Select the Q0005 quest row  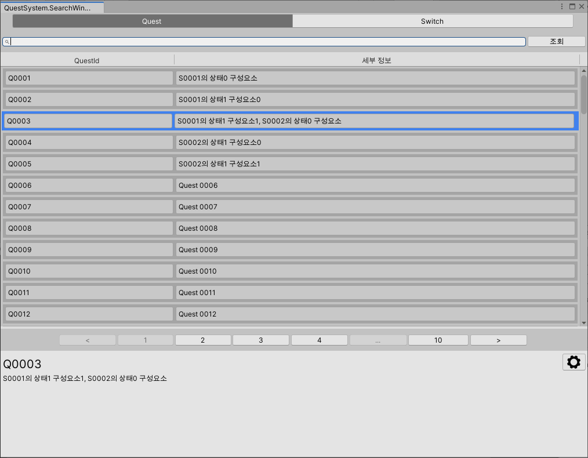tap(89, 164)
